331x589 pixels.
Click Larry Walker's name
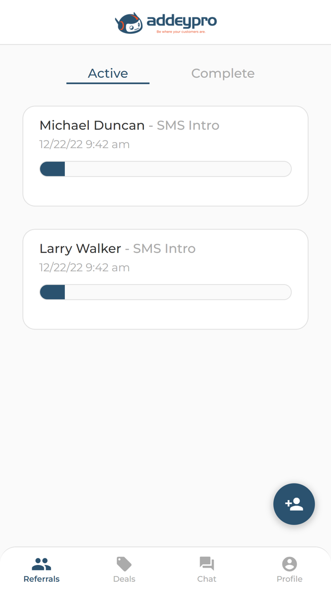coord(80,248)
